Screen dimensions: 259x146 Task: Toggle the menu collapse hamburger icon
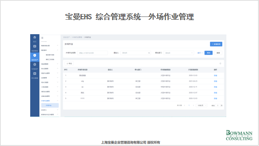click(x=42, y=38)
